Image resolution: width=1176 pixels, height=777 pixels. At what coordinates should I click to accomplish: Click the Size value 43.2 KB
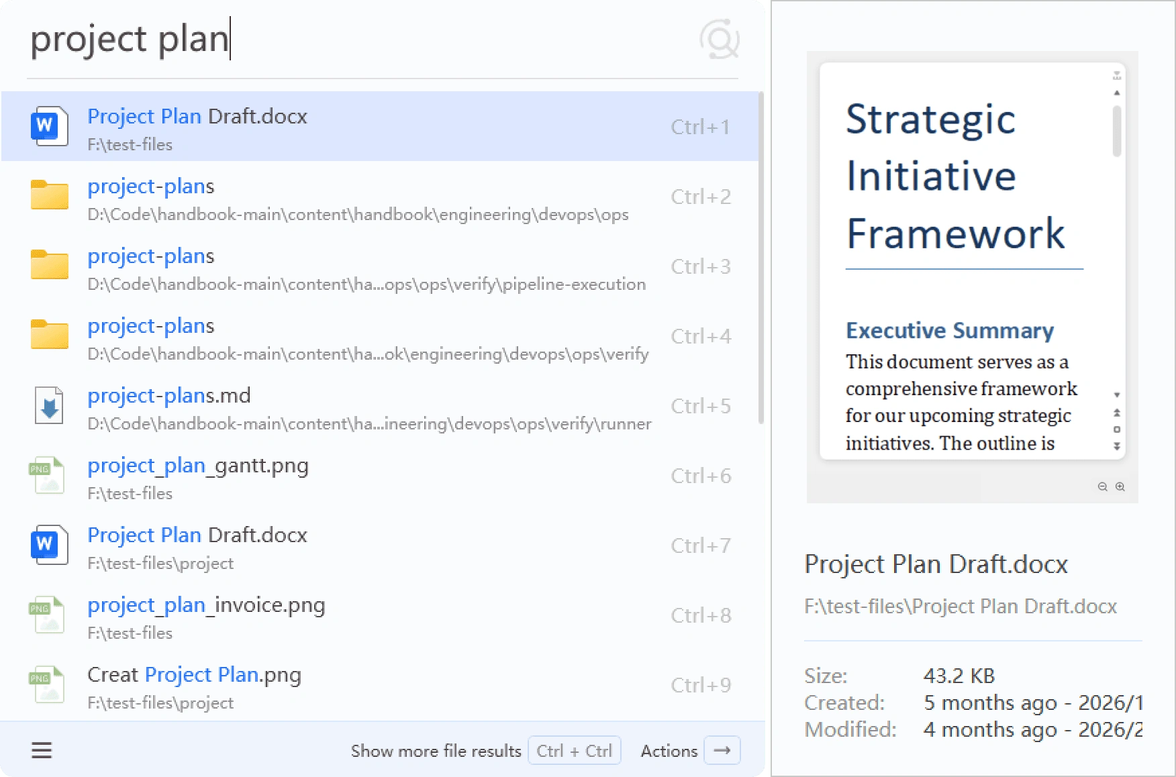(959, 675)
